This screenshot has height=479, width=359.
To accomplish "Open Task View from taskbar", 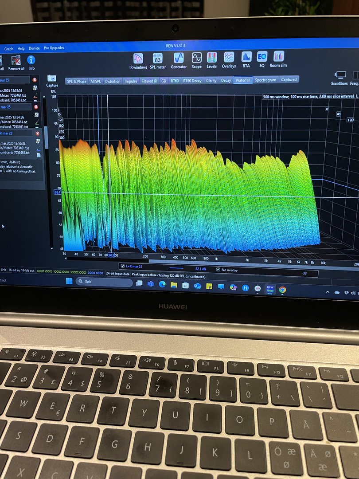I will click(139, 283).
